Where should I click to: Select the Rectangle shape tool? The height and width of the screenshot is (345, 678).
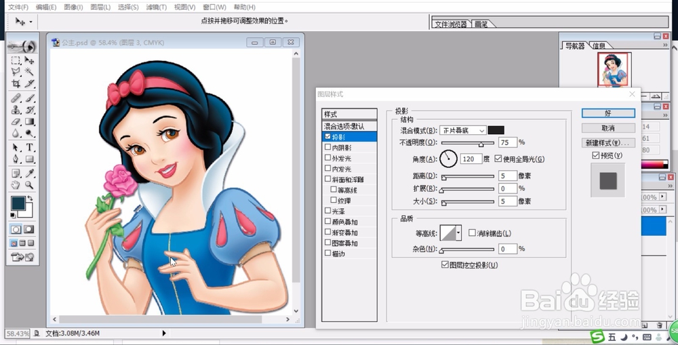click(x=29, y=159)
